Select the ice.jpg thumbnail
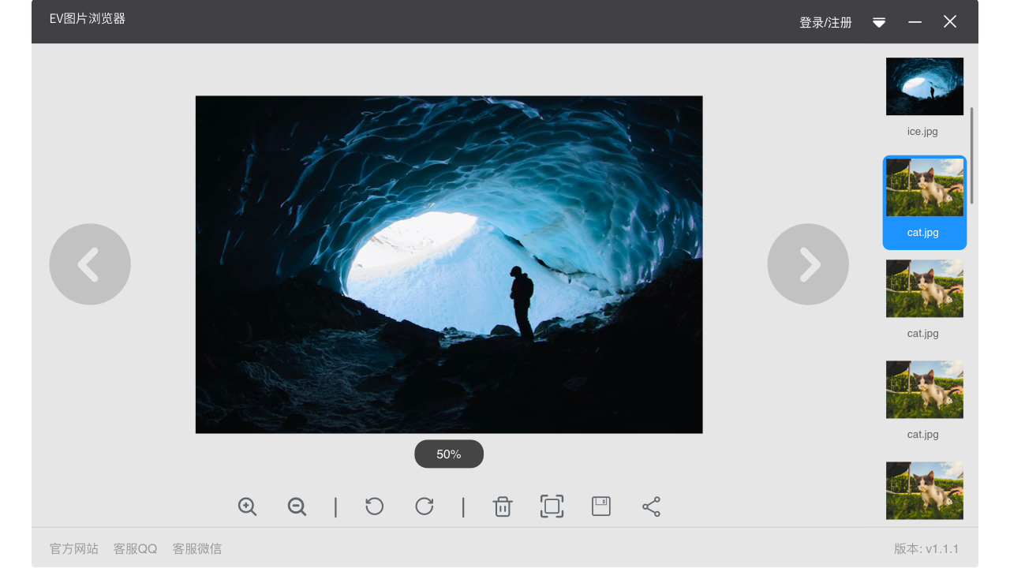Image resolution: width=1010 pixels, height=568 pixels. click(924, 87)
